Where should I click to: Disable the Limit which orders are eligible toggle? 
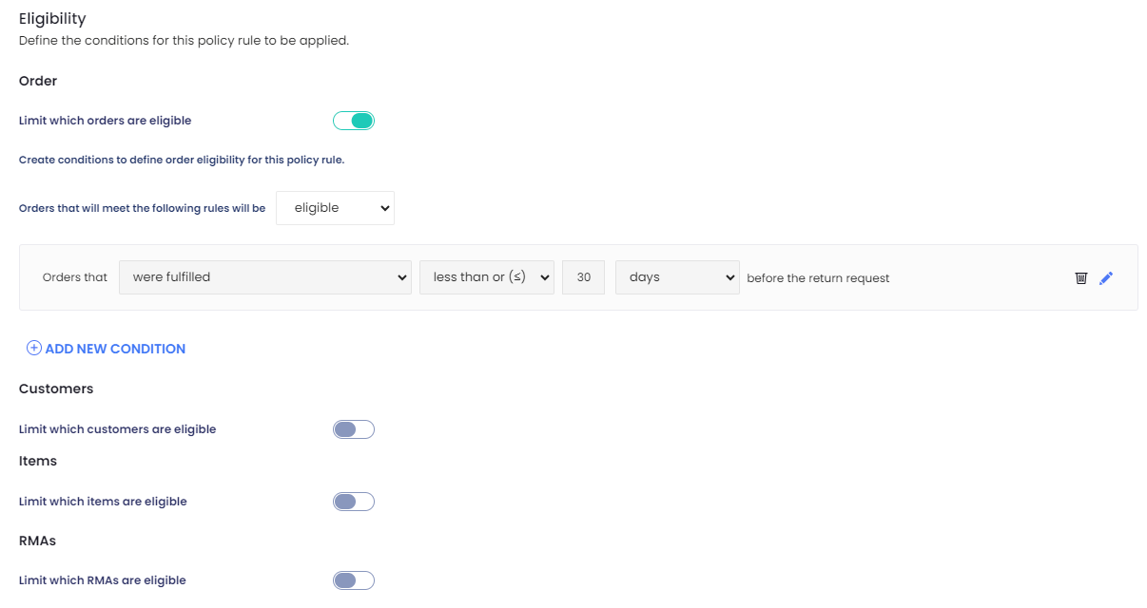click(x=354, y=121)
